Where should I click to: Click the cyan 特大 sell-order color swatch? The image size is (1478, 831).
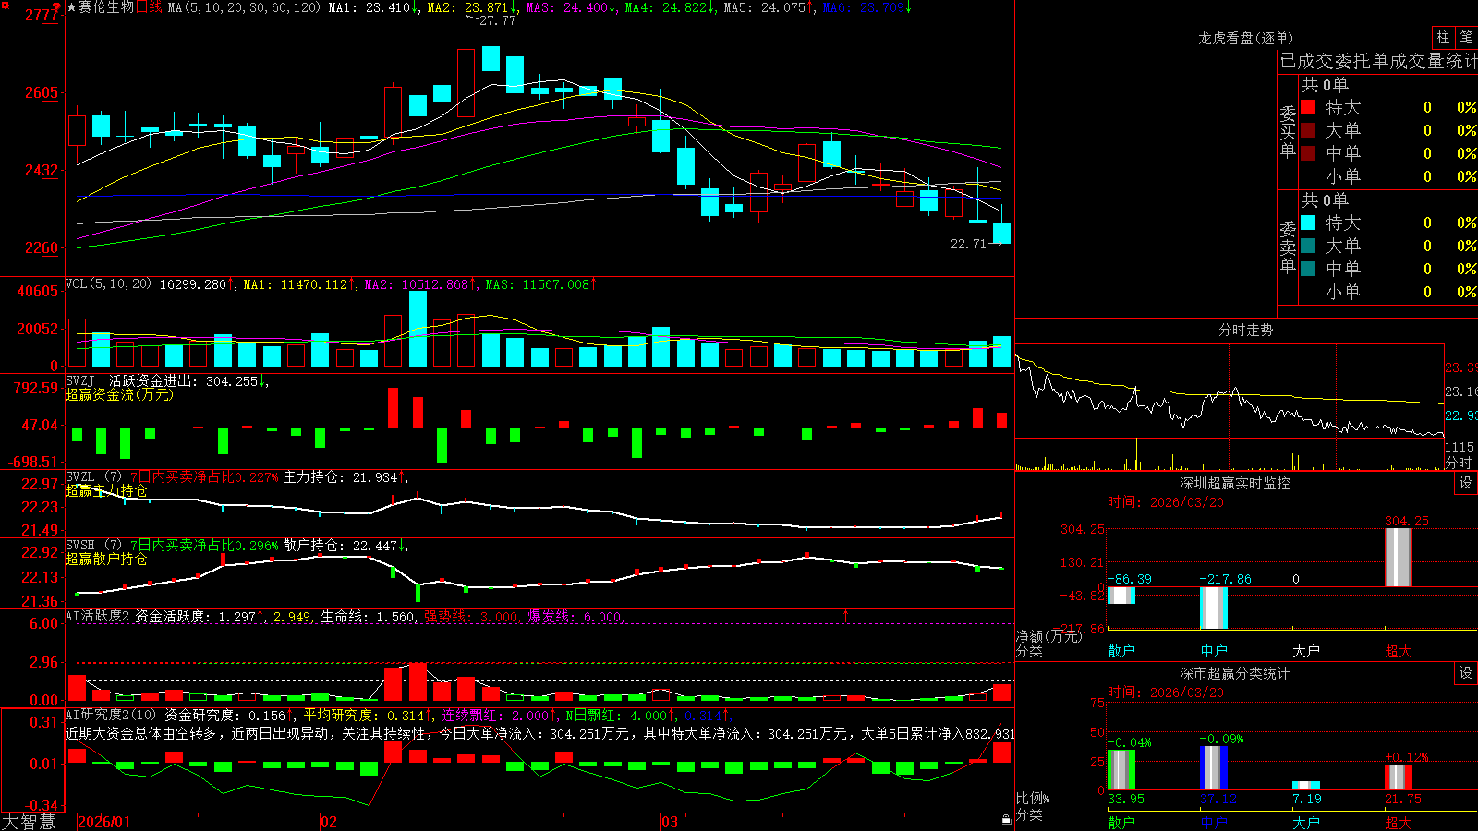1308,223
